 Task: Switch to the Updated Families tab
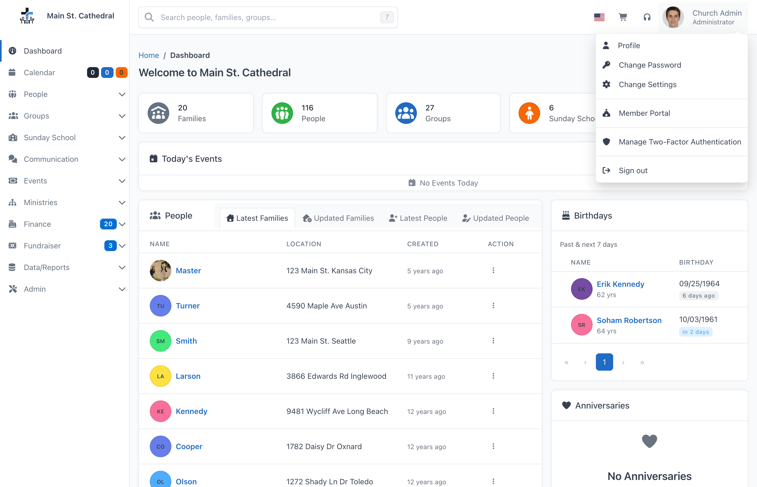338,218
